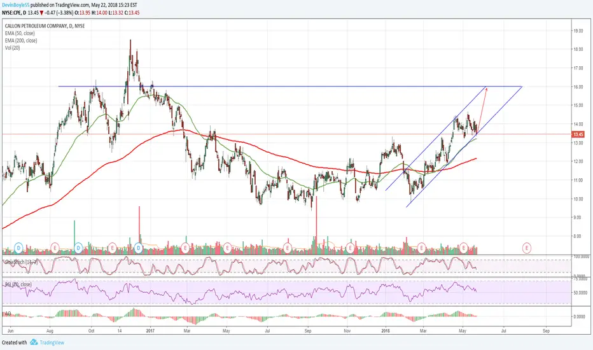Select the 16.00 price axis label
593x350 pixels.
(578, 87)
